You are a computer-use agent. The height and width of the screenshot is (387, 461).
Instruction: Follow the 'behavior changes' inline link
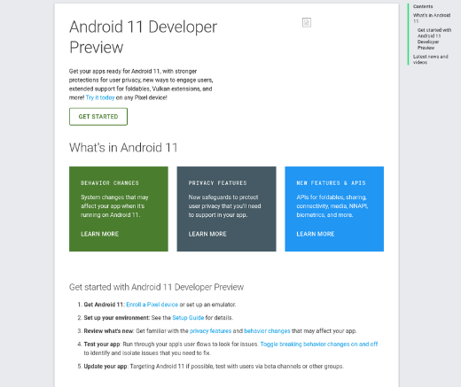point(267,331)
